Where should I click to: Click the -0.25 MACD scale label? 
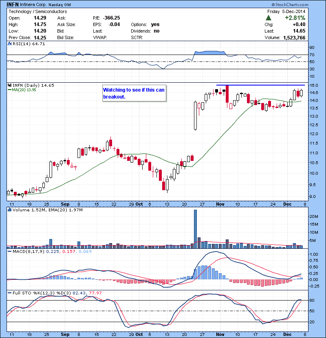coord(313,286)
